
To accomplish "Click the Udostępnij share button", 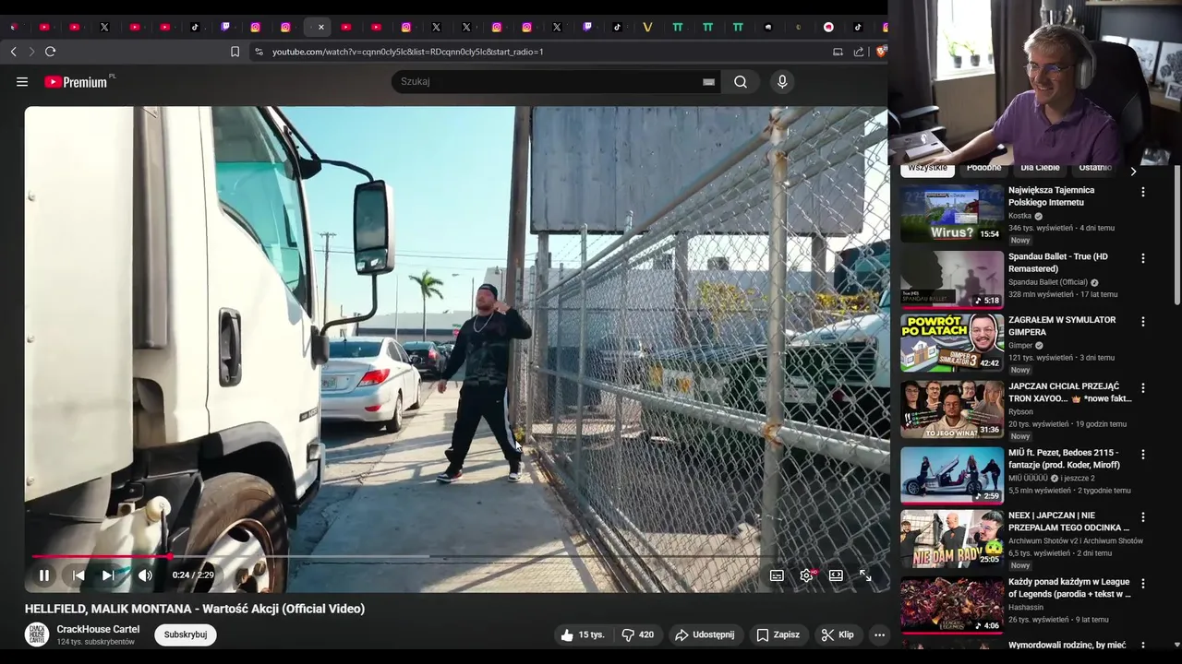I will point(705,634).
